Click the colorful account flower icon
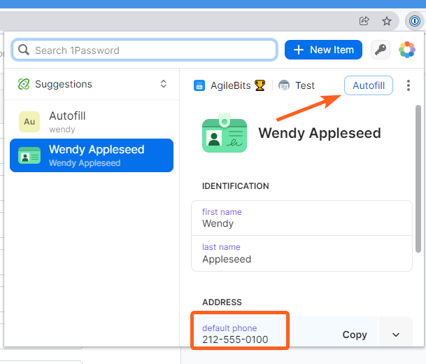 (x=406, y=50)
